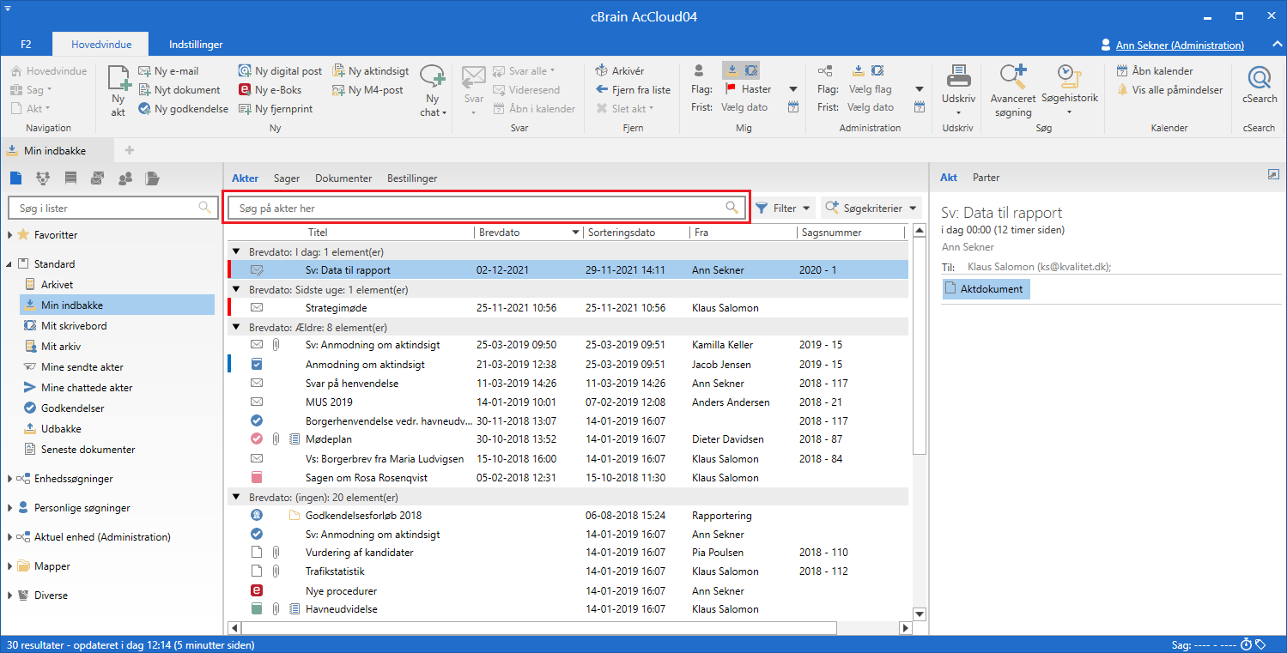1287x653 pixels.
Task: Create Ny M4-post
Action: (367, 90)
